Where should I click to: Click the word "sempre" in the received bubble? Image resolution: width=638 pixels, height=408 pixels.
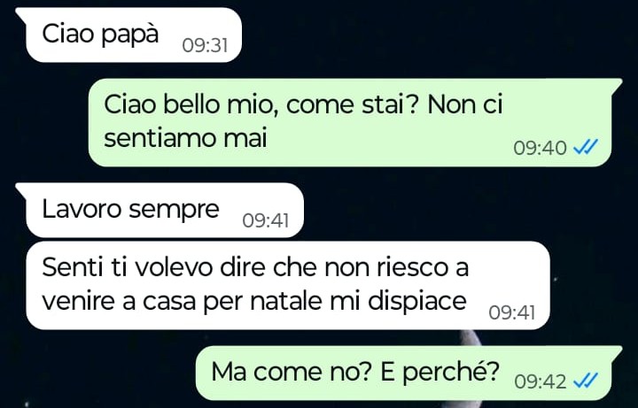pyautogui.click(x=174, y=211)
